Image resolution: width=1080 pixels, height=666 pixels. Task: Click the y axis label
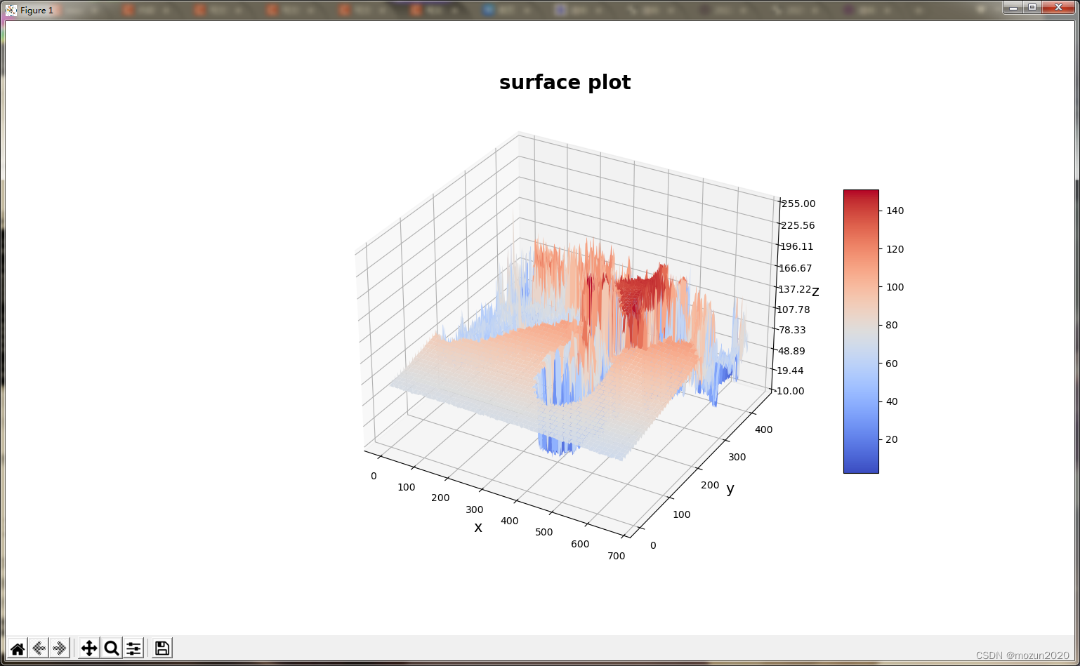click(730, 489)
